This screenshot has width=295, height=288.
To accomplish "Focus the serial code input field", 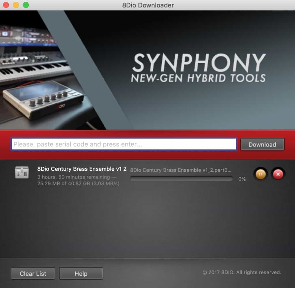I will point(124,144).
